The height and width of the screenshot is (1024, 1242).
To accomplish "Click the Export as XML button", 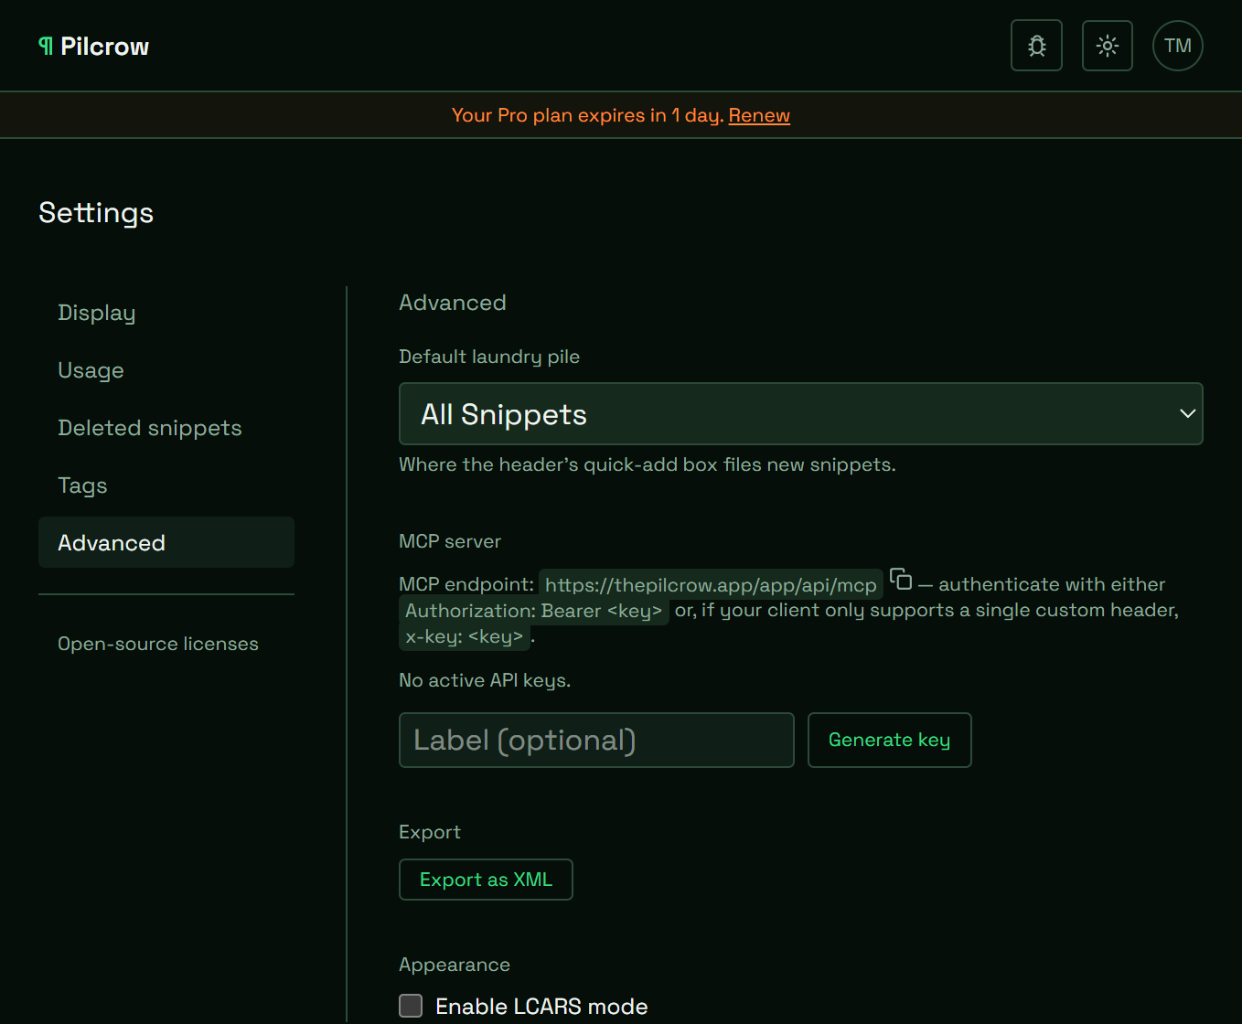I will tap(486, 880).
